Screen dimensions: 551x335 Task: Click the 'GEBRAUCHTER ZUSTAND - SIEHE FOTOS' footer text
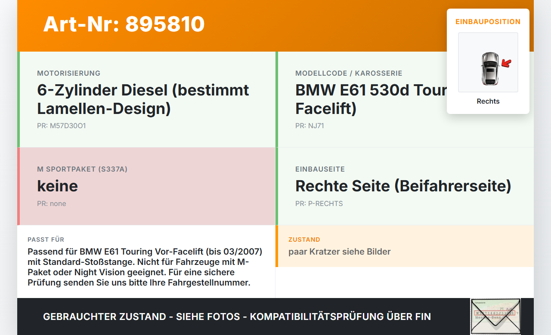[x=237, y=317]
